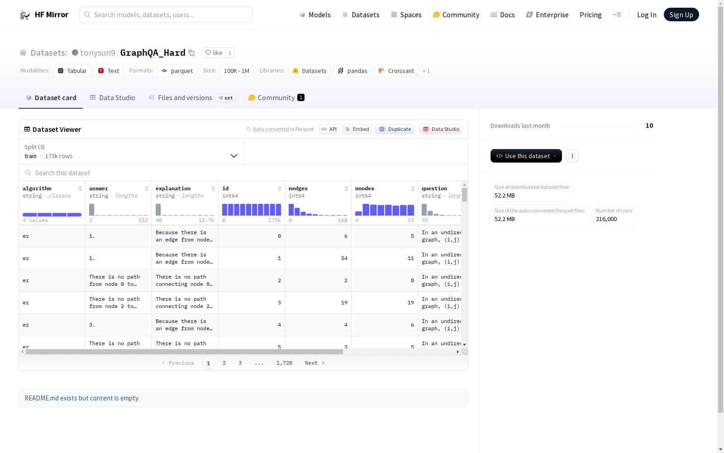The width and height of the screenshot is (724, 453).
Task: Copy dataset name with the copy icon
Action: click(x=191, y=53)
